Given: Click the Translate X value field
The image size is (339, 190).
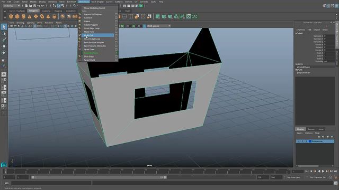Looking at the screenshot, I should (x=329, y=36).
